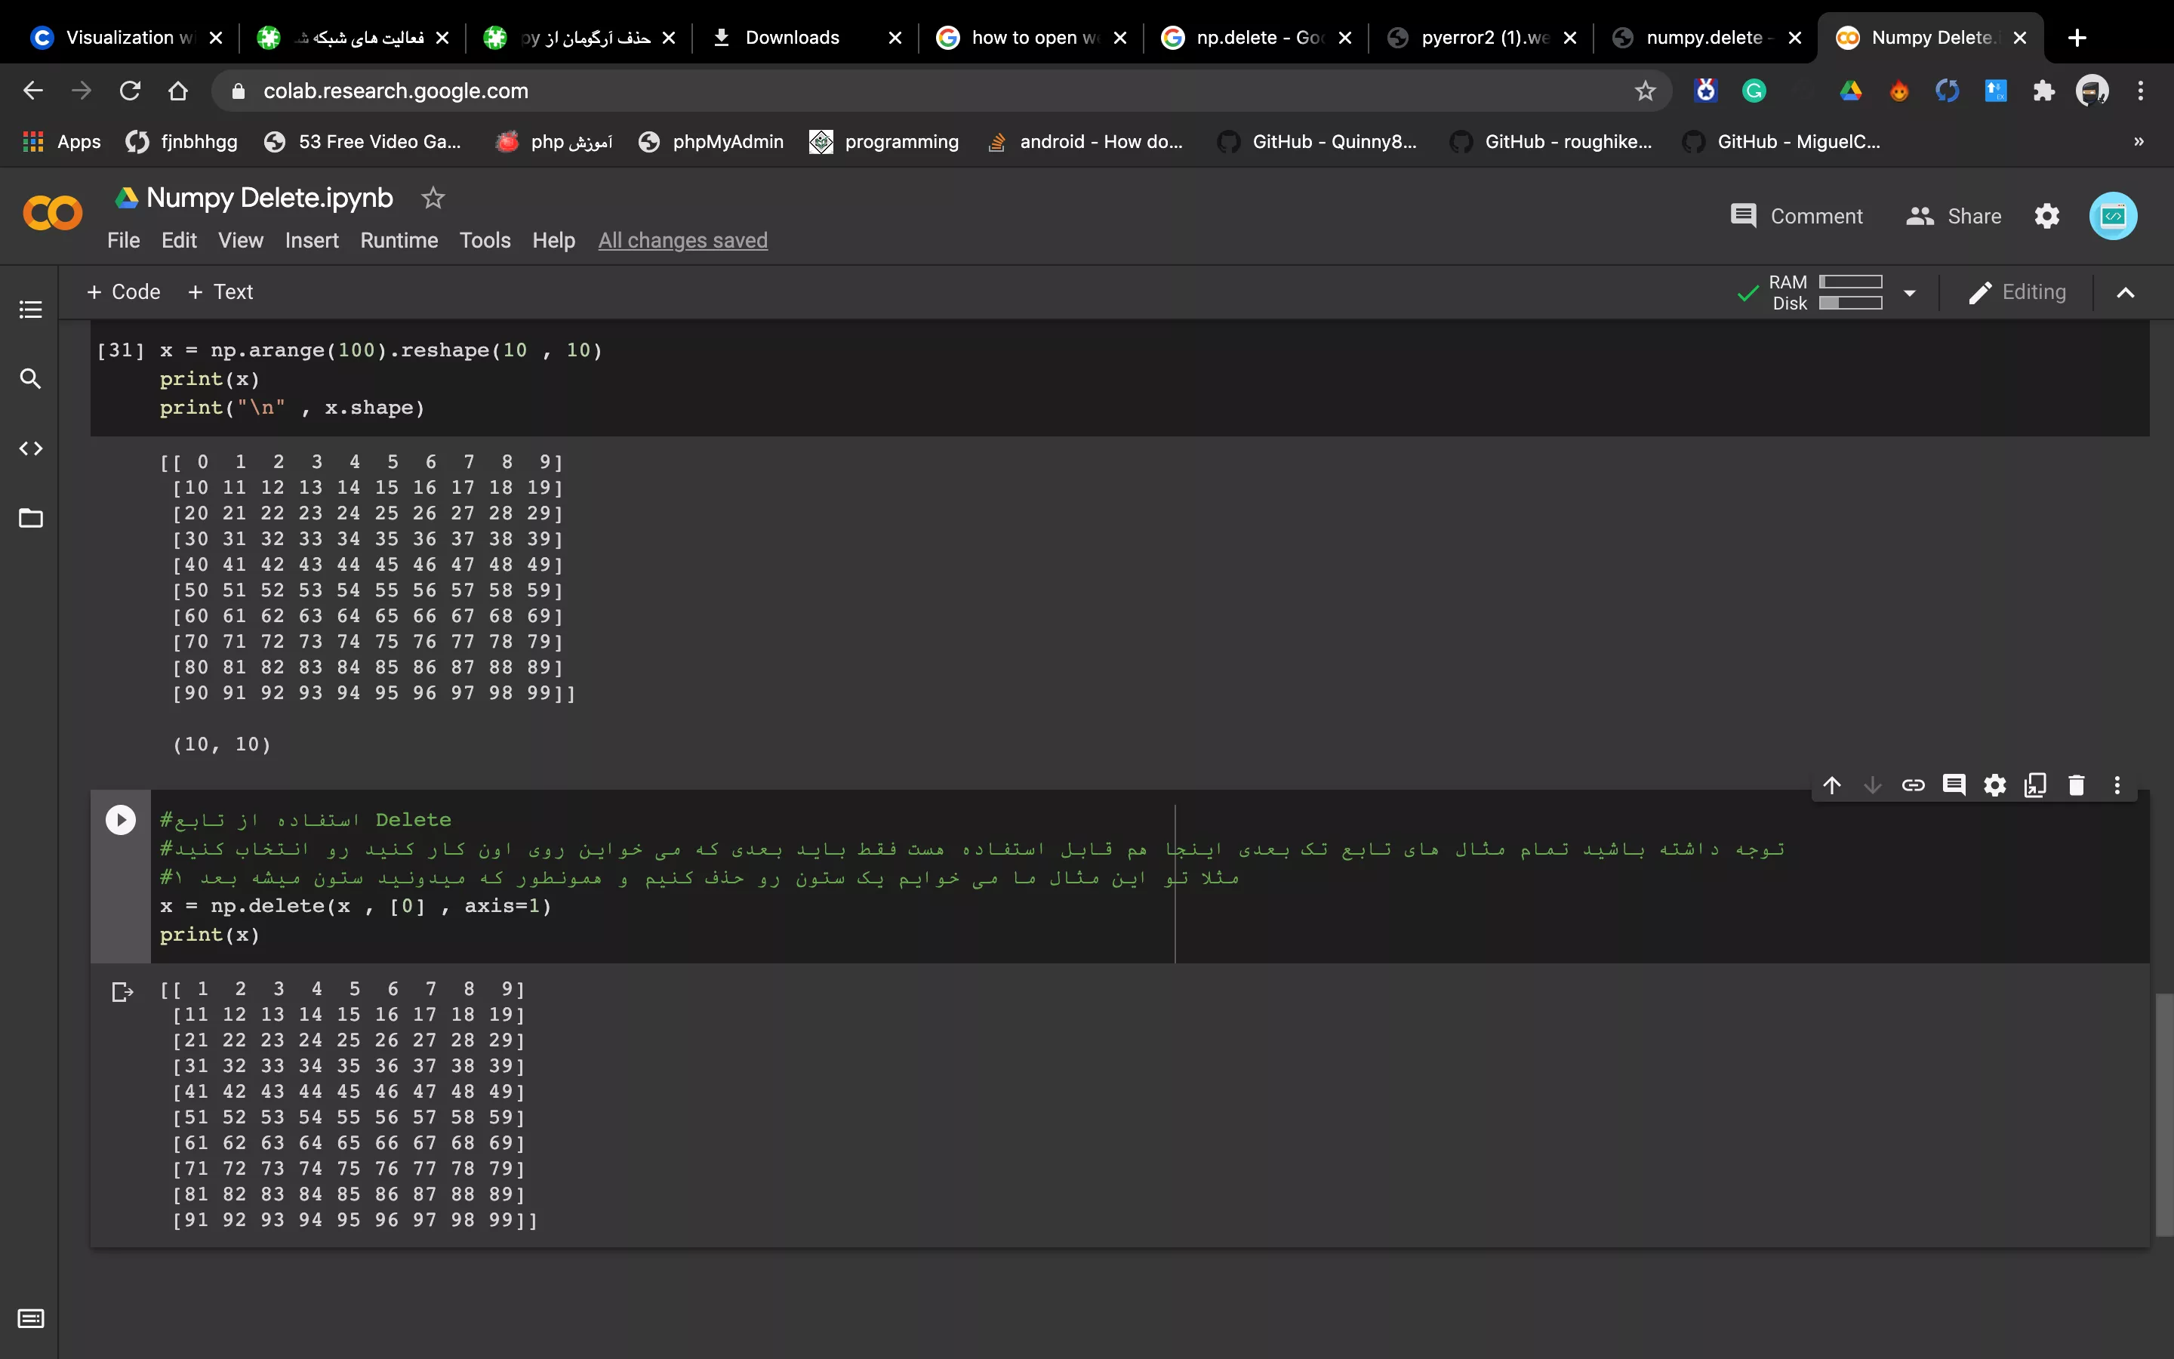Open the code snippets sidebar icon
The height and width of the screenshot is (1359, 2174).
tap(30, 448)
